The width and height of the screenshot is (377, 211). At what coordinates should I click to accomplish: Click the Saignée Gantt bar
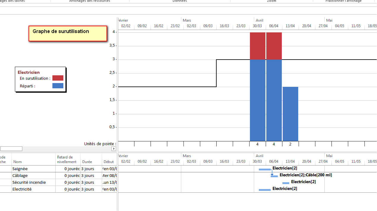[x=265, y=169]
